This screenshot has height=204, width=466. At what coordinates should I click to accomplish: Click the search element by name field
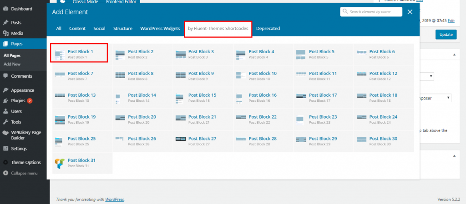(373, 11)
